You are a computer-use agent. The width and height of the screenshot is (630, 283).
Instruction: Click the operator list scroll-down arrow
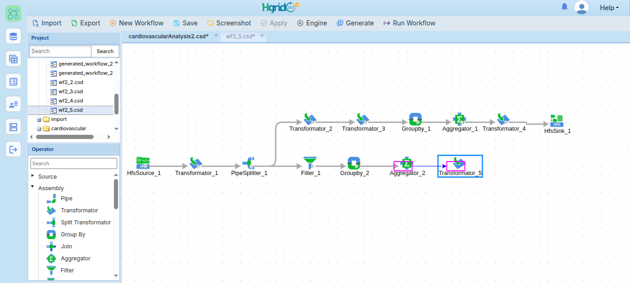coord(116,276)
